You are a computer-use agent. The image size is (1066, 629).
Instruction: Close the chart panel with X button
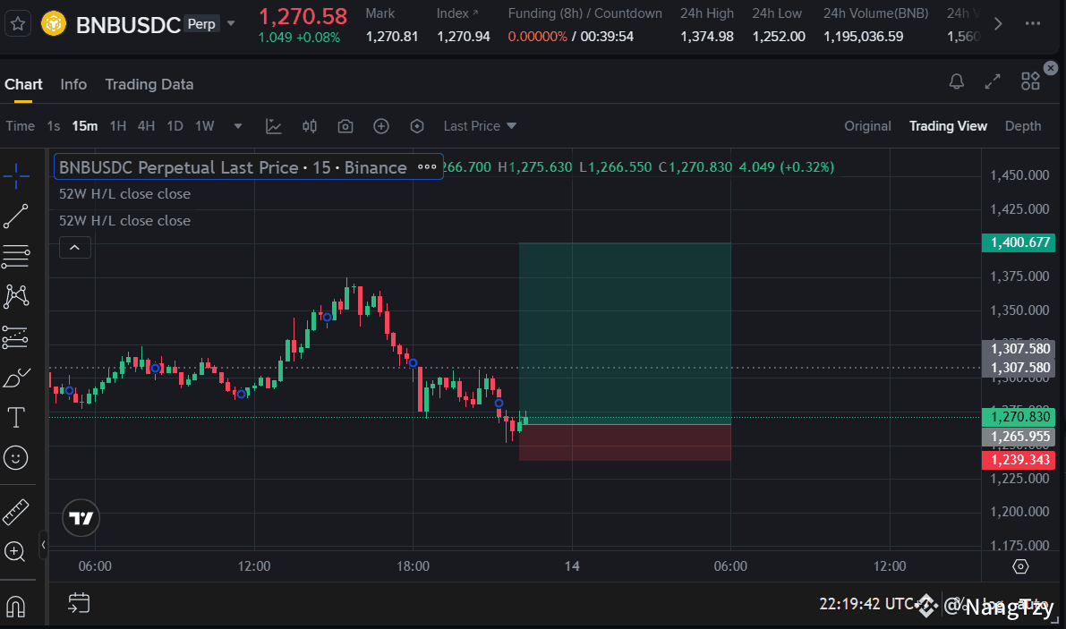[x=1051, y=68]
